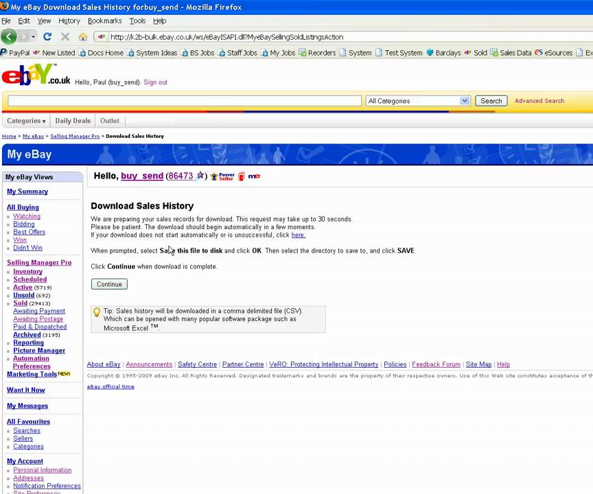This screenshot has height=494, width=593.
Task: Open the Reorders bookmark
Action: click(317, 53)
